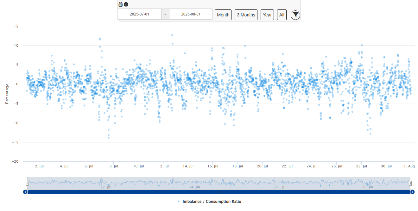Grab the right range handle of navigator

410,183
